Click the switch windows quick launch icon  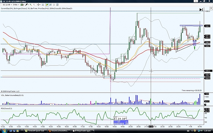point(14,131)
